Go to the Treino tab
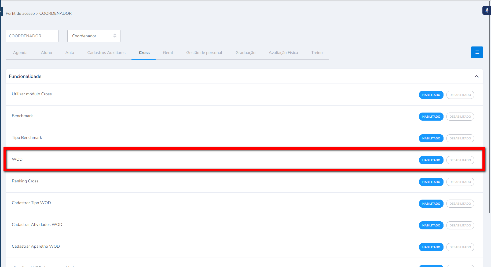491x267 pixels. [317, 53]
